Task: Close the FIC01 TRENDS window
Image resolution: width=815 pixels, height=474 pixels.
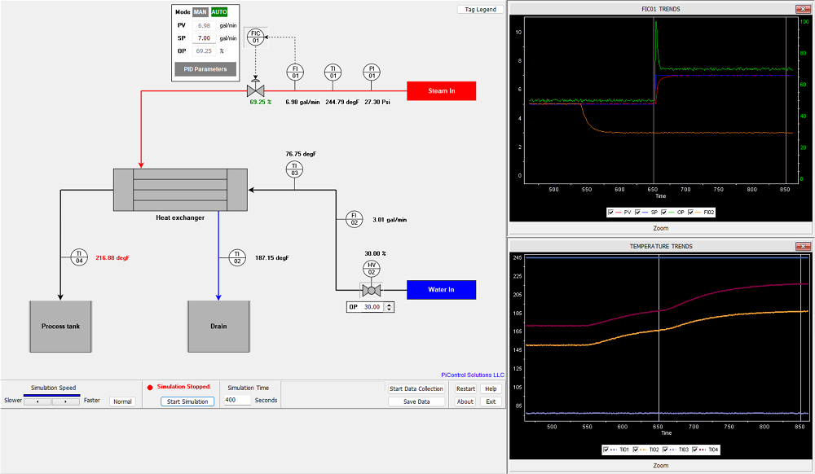Action: click(x=803, y=9)
